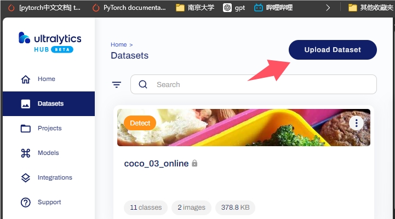
Task: Click the Home breadcrumb link
Action: (x=118, y=44)
